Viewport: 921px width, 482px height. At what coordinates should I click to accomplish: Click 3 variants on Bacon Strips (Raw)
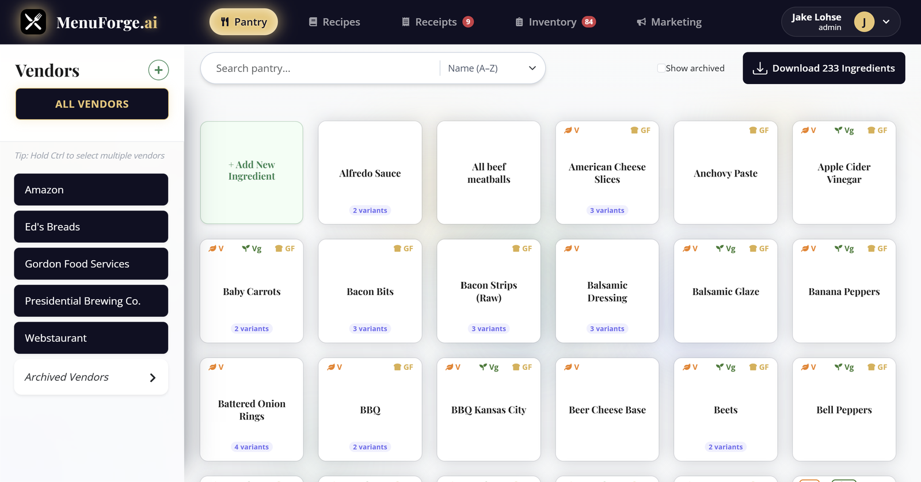point(489,329)
